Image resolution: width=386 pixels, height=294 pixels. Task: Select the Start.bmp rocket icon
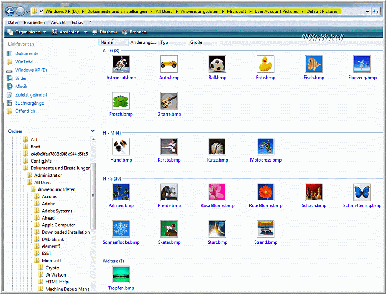coord(217,229)
